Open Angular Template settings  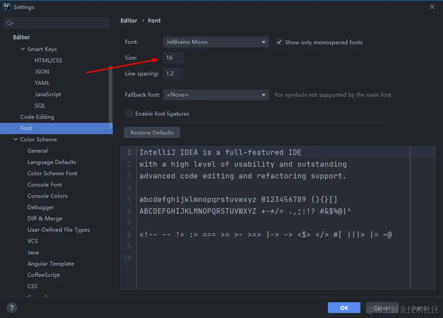pos(51,264)
